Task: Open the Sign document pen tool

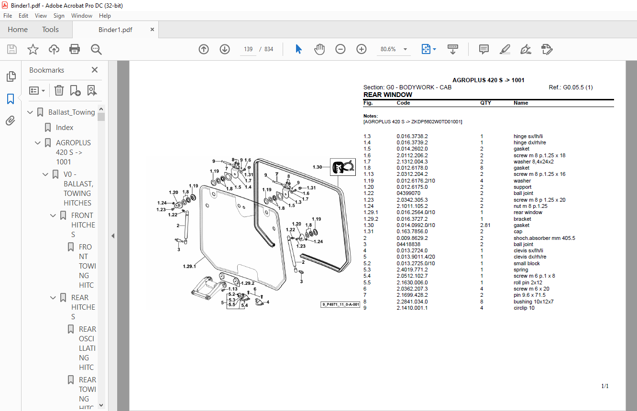Action: pyautogui.click(x=526, y=49)
